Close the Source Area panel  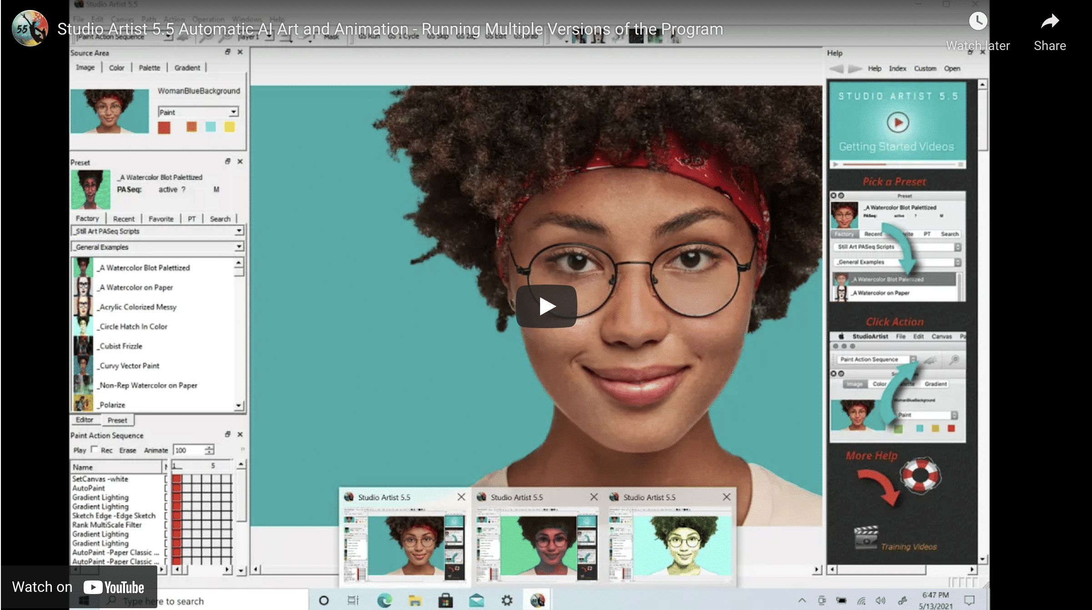(x=240, y=52)
